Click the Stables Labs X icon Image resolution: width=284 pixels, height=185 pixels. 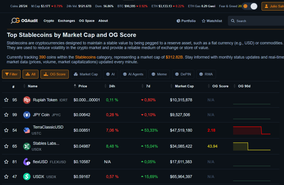27,146
